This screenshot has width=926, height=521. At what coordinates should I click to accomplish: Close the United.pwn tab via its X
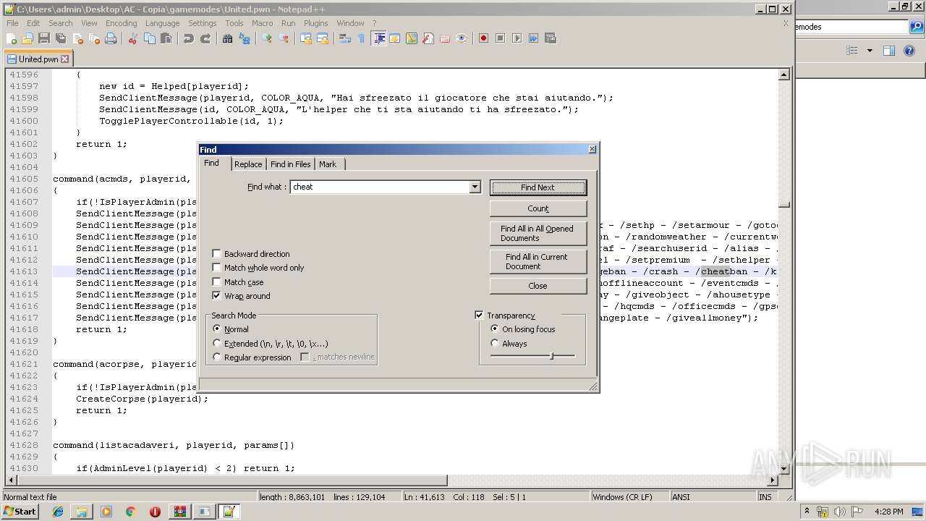[x=65, y=59]
